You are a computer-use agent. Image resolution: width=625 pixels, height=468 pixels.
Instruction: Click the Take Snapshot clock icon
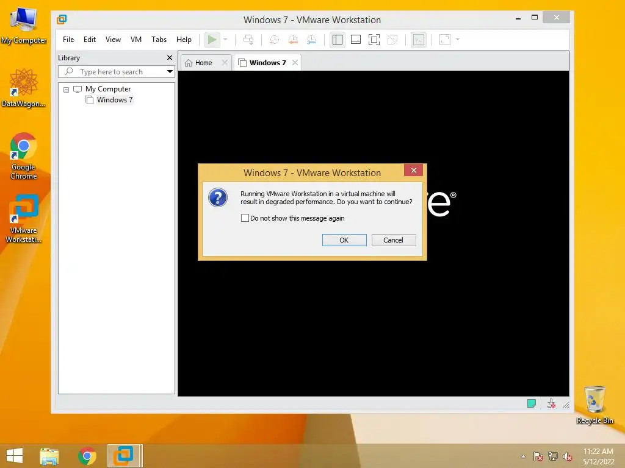pos(274,40)
